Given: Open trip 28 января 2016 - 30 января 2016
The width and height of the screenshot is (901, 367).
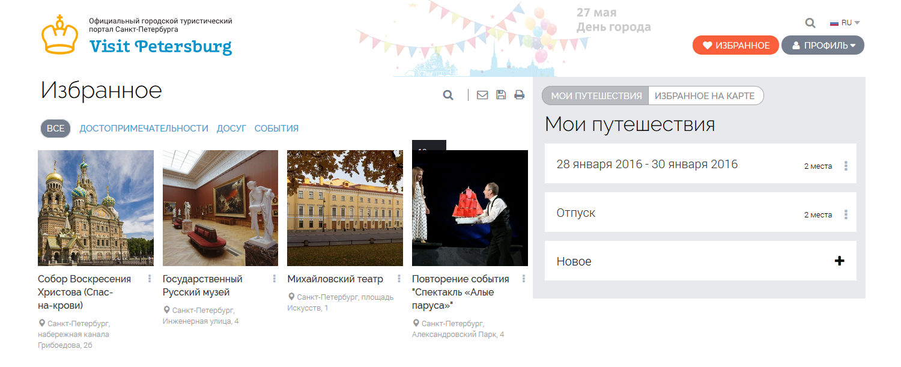Looking at the screenshot, I should [x=647, y=164].
